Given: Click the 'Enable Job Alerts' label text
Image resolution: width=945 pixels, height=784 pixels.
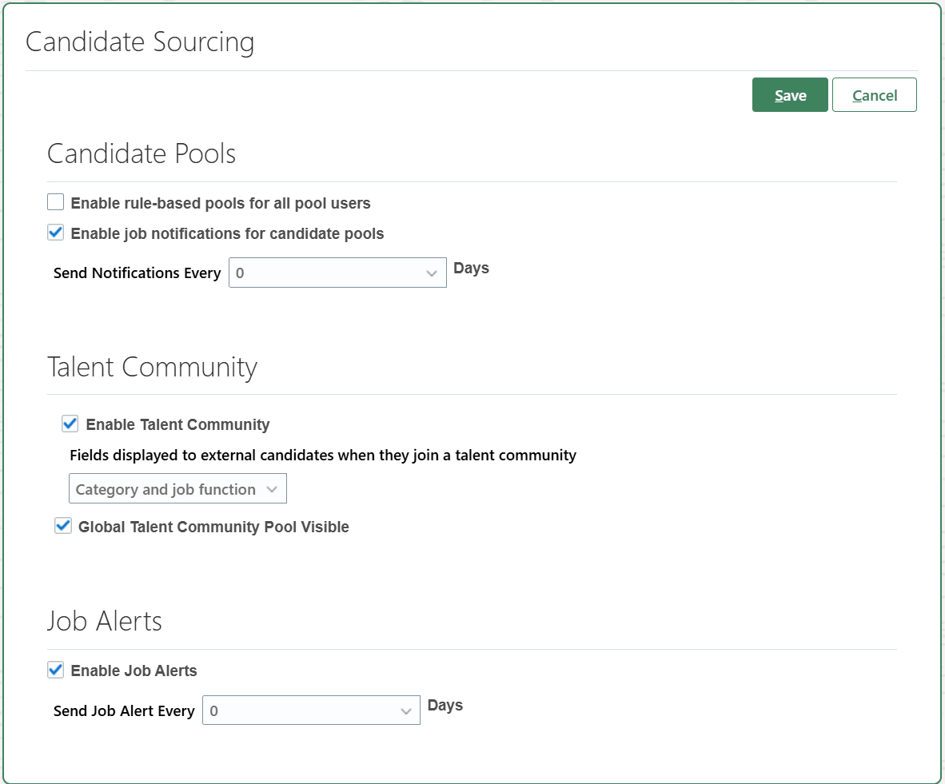Looking at the screenshot, I should [134, 671].
